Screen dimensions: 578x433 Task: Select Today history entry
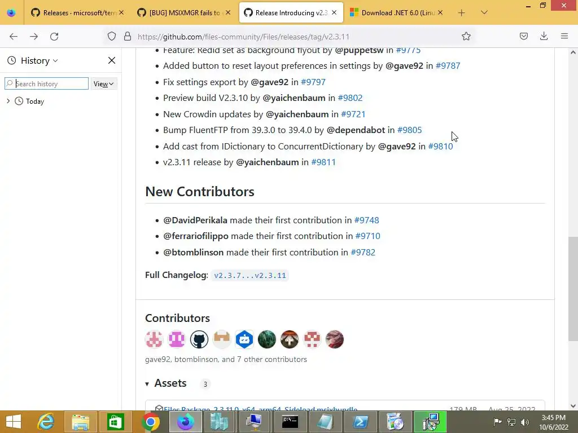[x=34, y=101]
